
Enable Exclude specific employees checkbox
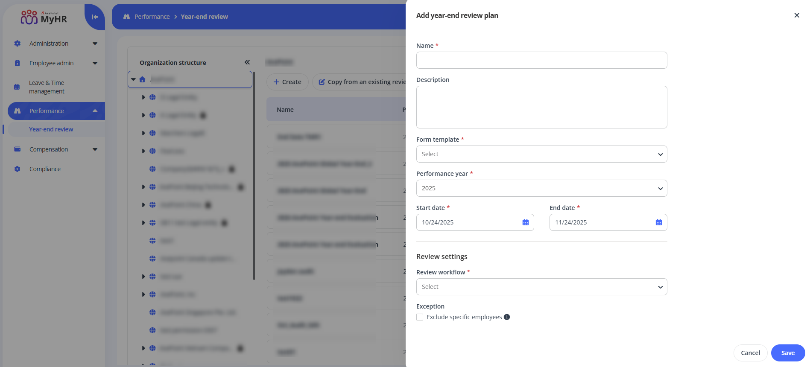pyautogui.click(x=420, y=317)
